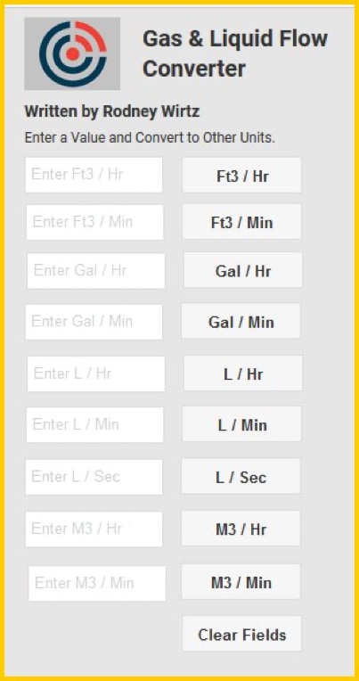Click the M3 / Min convert button
This screenshot has height=681, width=359.
tap(241, 582)
